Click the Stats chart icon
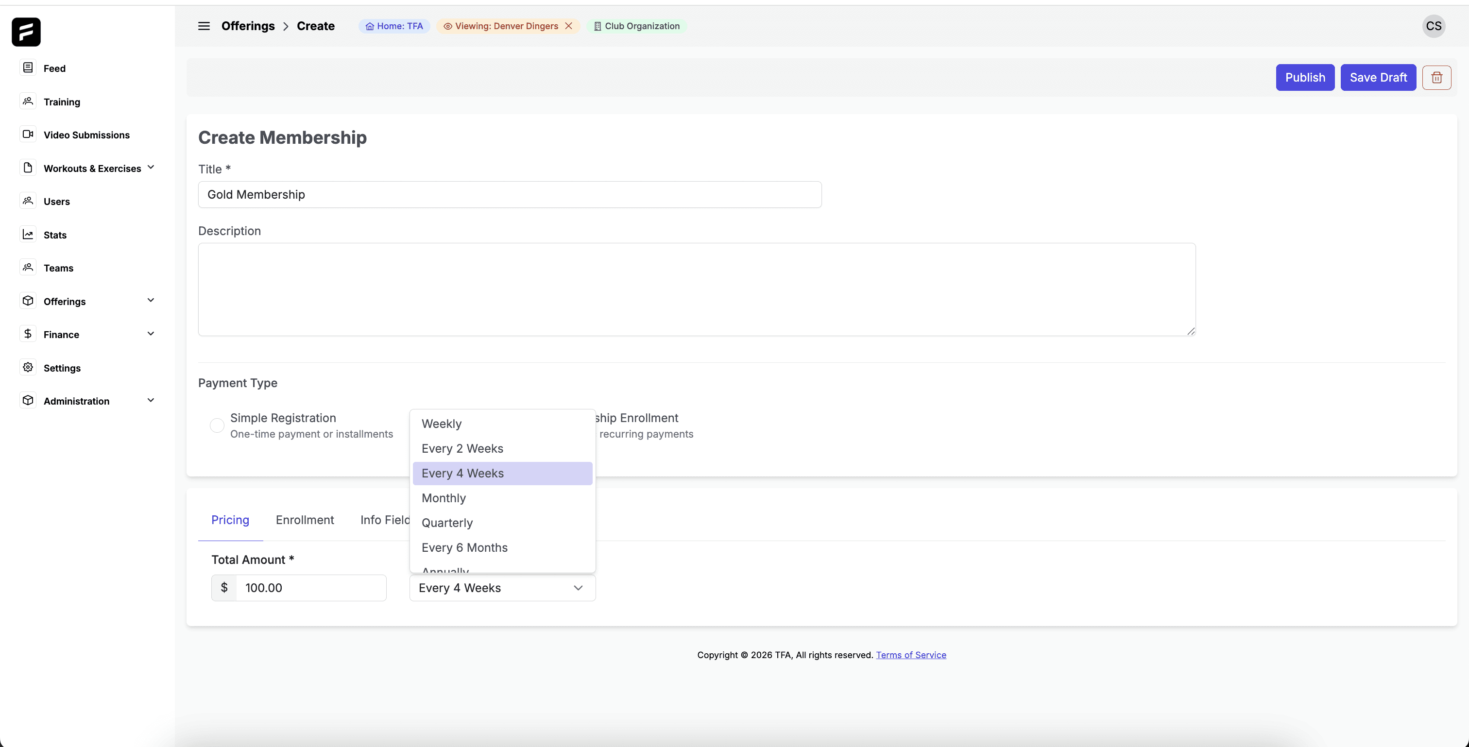Viewport: 1469px width, 747px height. pos(28,235)
